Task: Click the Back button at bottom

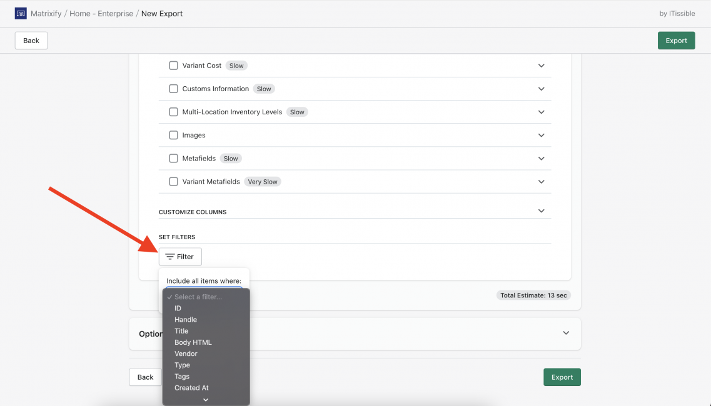Action: (145, 377)
